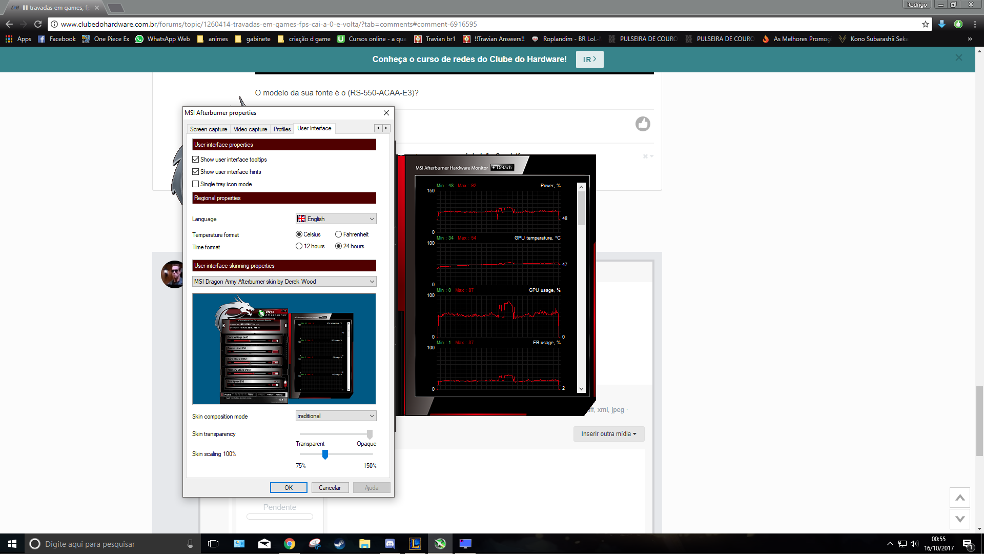Choose the 24 hours time format
This screenshot has width=984, height=554.
click(350, 246)
